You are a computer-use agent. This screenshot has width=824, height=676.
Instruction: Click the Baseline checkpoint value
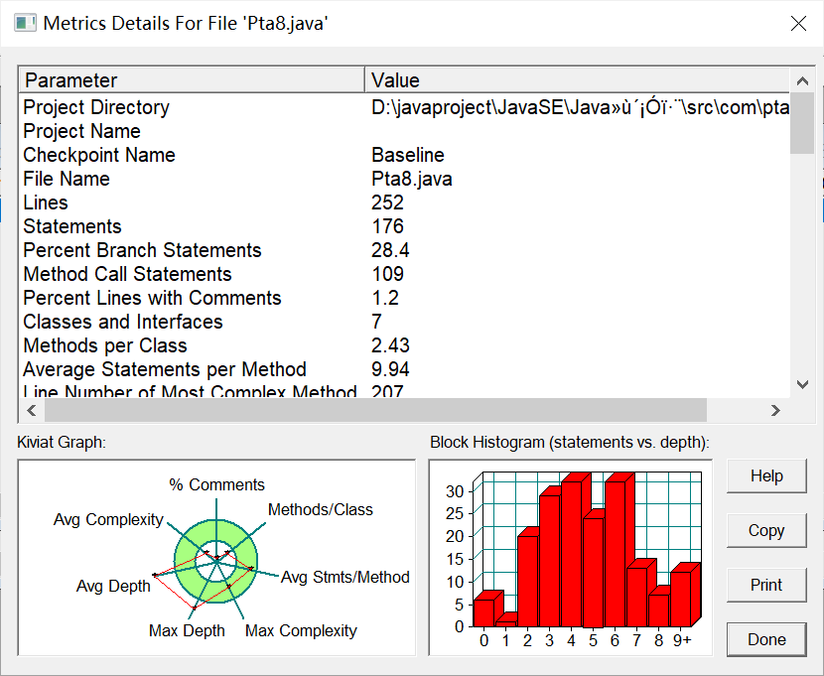408,155
